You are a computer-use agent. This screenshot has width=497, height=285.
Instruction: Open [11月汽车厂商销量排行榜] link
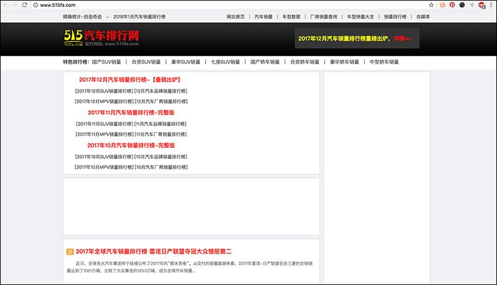pyautogui.click(x=161, y=135)
